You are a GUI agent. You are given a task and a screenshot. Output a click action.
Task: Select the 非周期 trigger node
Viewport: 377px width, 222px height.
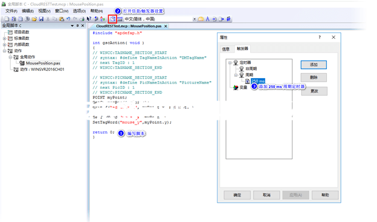(x=251, y=68)
